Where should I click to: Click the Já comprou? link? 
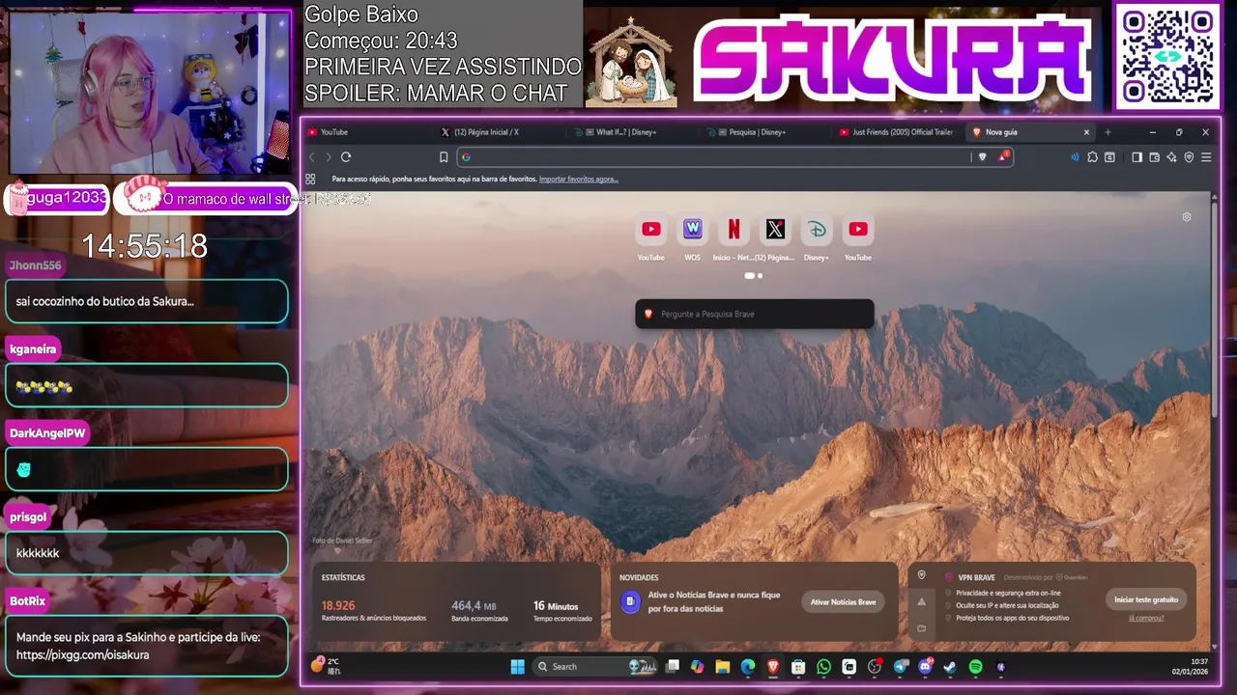pyautogui.click(x=1146, y=618)
